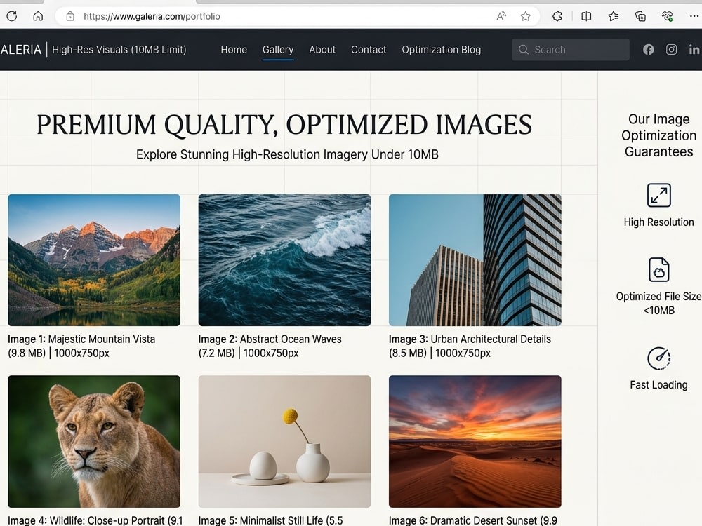Click caption 'Image 3: Urban Architectural Details'
The height and width of the screenshot is (526, 702).
tap(470, 339)
